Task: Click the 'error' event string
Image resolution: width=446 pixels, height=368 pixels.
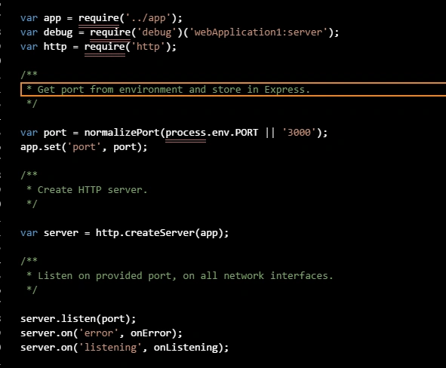Action: (x=99, y=333)
